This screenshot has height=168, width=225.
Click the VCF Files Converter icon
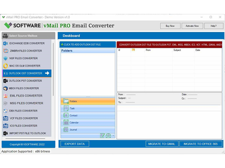[6, 118]
